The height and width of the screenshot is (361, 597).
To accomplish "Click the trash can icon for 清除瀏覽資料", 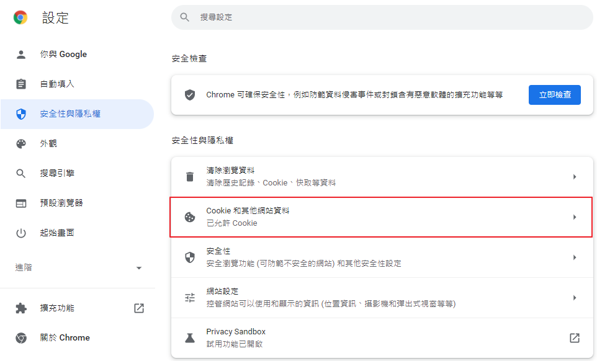I will [190, 177].
